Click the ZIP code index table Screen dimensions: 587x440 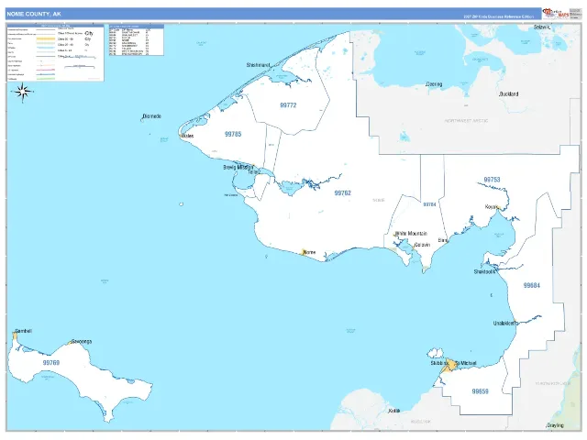coord(137,40)
